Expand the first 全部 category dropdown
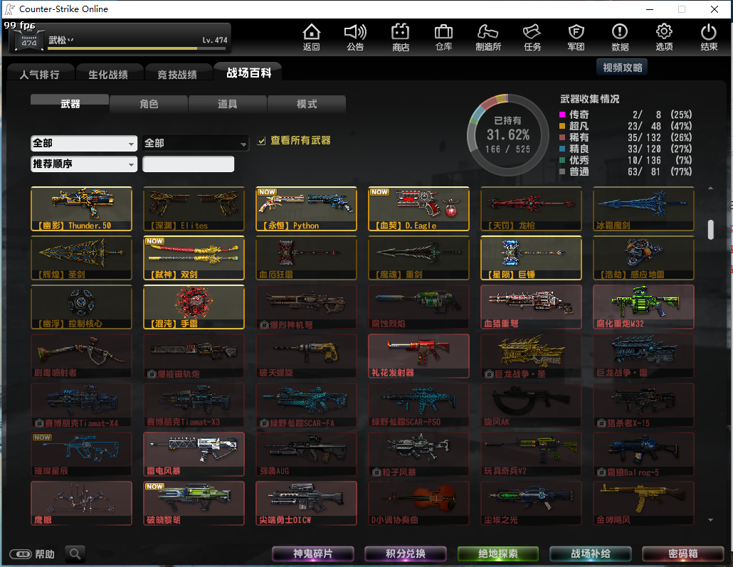733x567 pixels. (x=84, y=144)
